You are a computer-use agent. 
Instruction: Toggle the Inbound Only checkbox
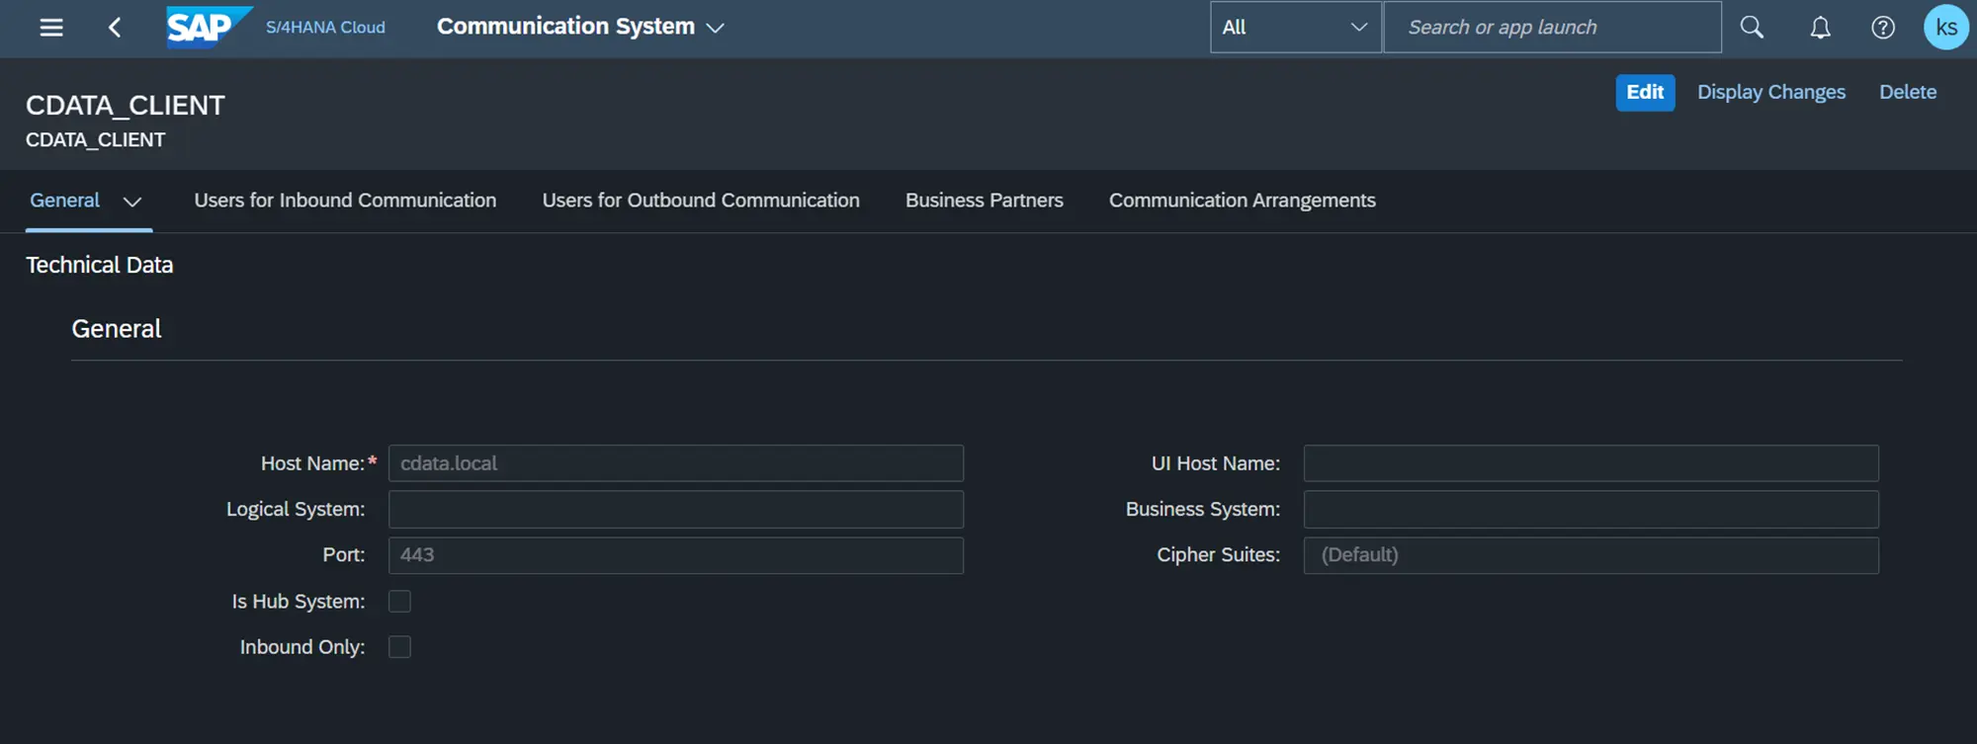click(399, 647)
